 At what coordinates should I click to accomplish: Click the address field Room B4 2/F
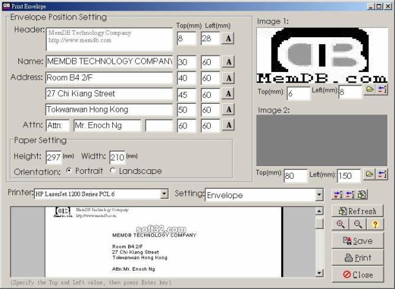click(x=109, y=78)
